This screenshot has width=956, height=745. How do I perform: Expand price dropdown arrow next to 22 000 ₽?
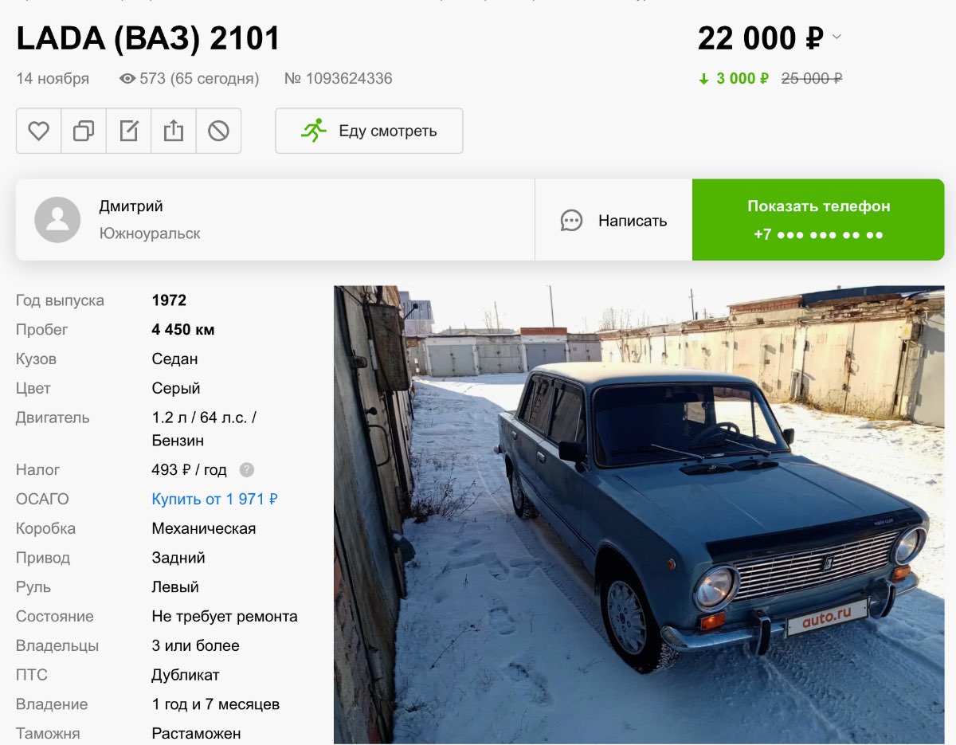(836, 37)
